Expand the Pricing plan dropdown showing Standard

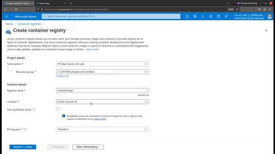click(102, 129)
